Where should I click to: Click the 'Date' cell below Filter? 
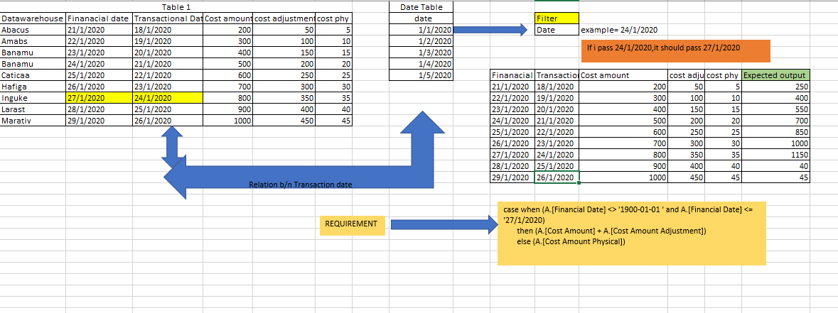pyautogui.click(x=557, y=31)
